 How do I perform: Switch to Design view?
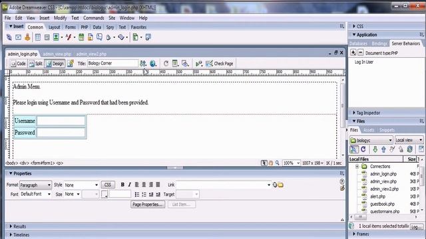click(x=55, y=64)
